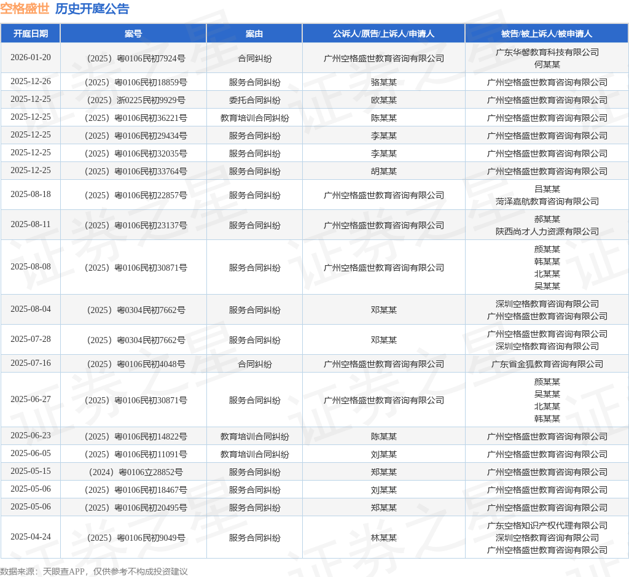Click defendant 郝某某

(547, 219)
